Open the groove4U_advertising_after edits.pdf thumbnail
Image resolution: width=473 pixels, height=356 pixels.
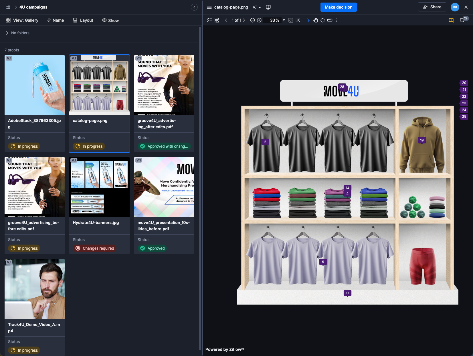(x=164, y=85)
